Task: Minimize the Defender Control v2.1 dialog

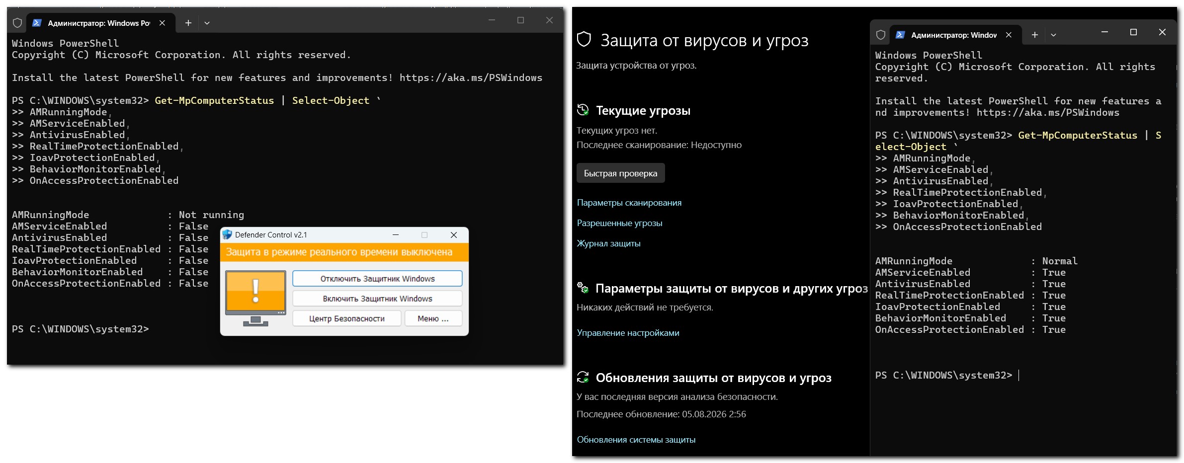Action: (x=396, y=235)
